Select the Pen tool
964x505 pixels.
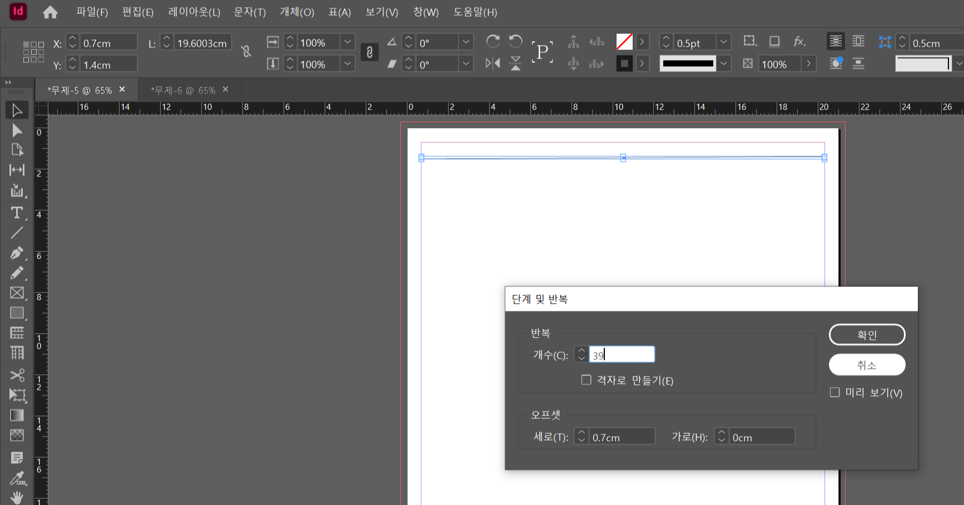(x=17, y=253)
